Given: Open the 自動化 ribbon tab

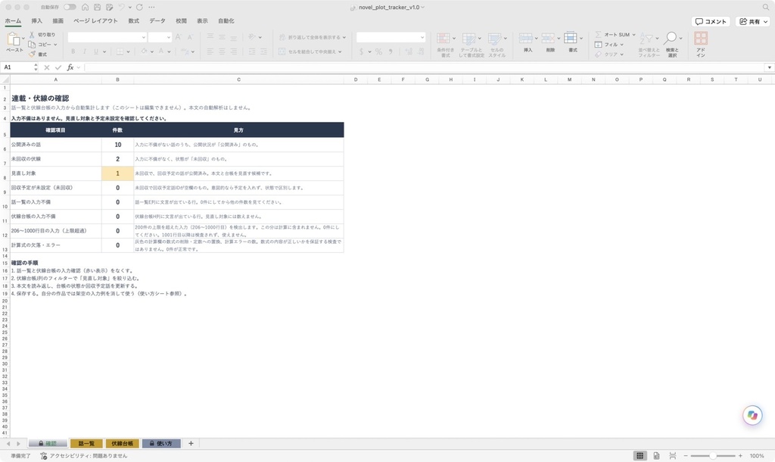Looking at the screenshot, I should (x=226, y=20).
